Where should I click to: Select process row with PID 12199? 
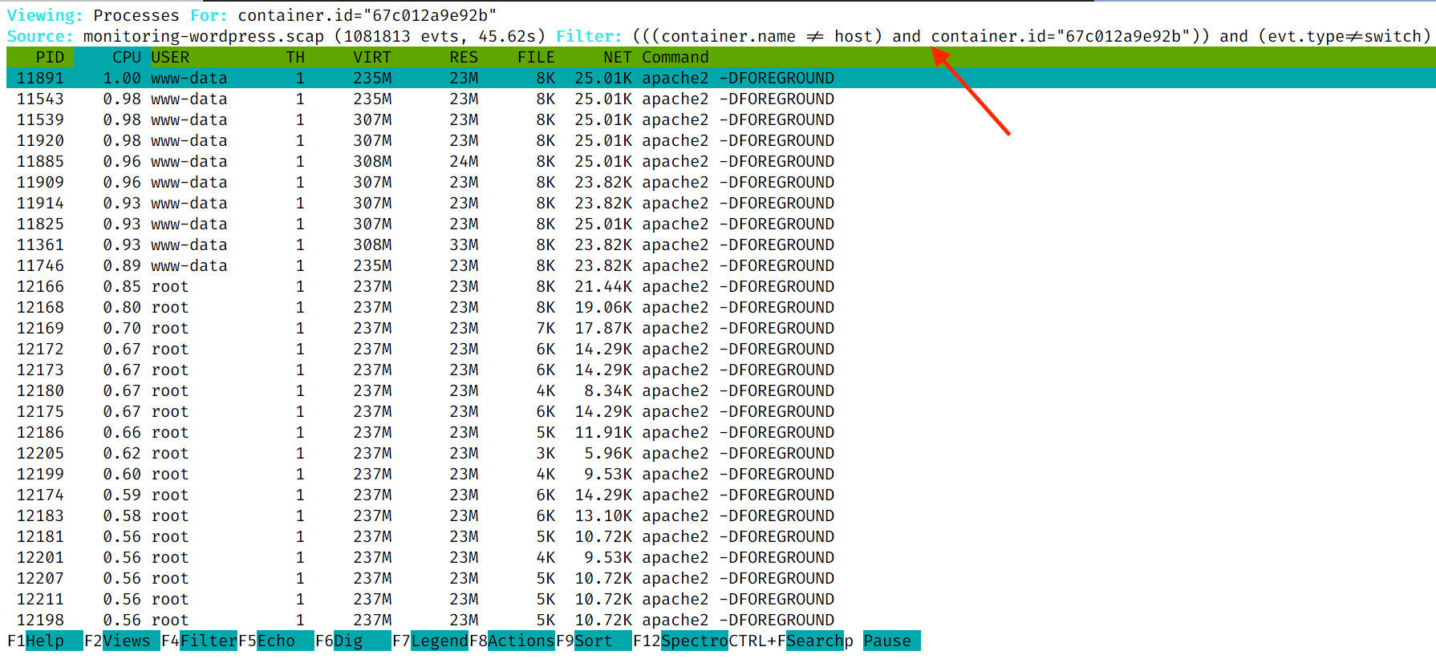tap(721, 474)
